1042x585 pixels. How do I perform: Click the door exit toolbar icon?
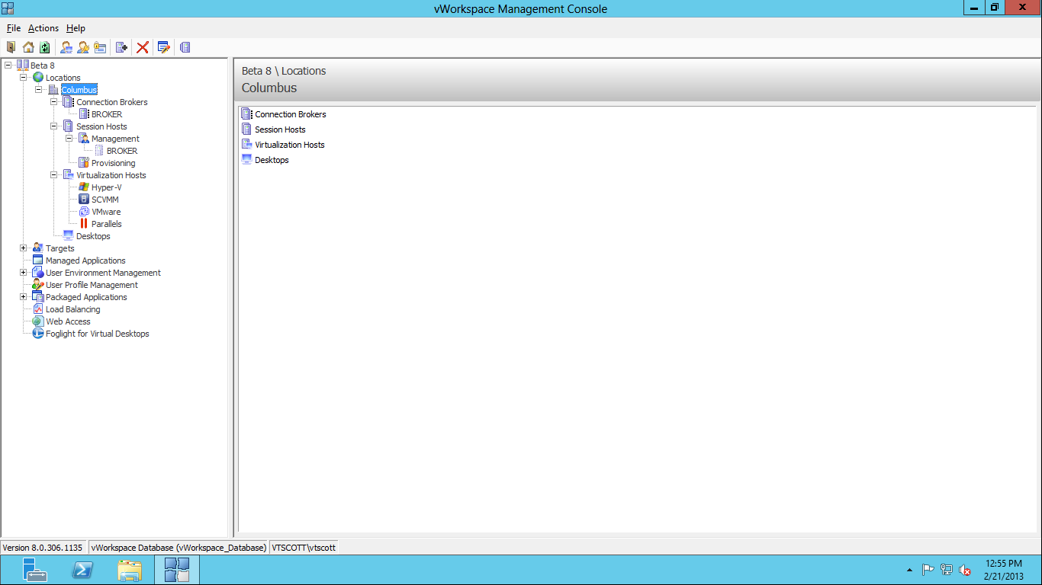tap(11, 47)
